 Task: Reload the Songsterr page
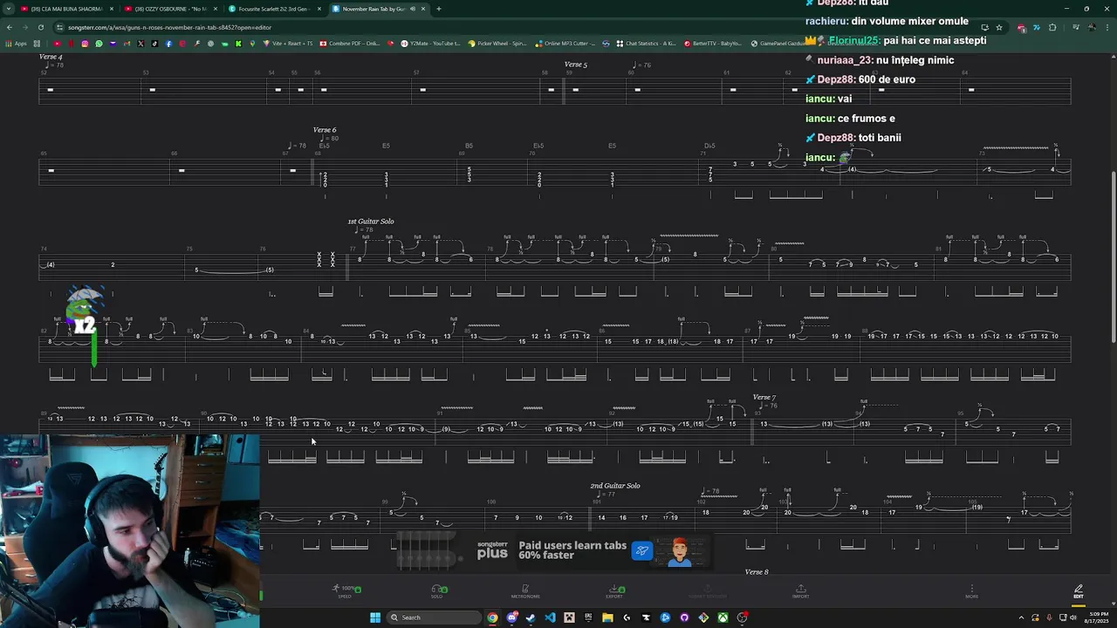[41, 27]
